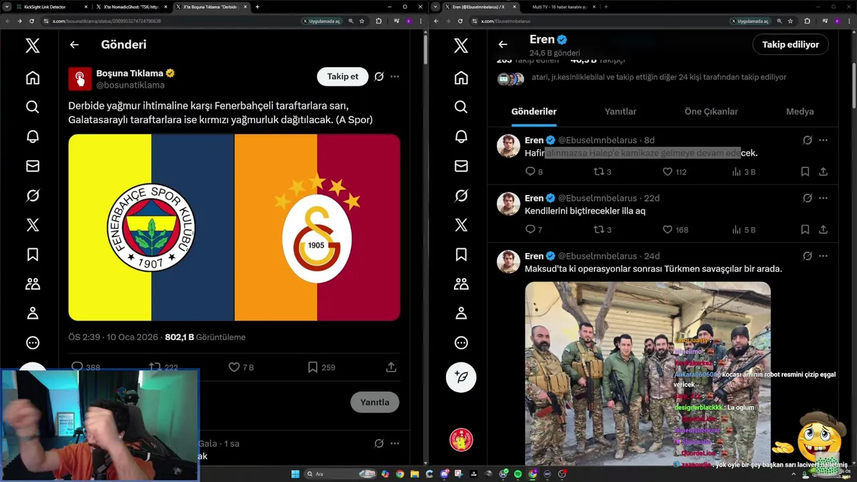The height and width of the screenshot is (482, 857).
Task: Open three-dot menu on Eren's Halep post
Action: (x=824, y=140)
